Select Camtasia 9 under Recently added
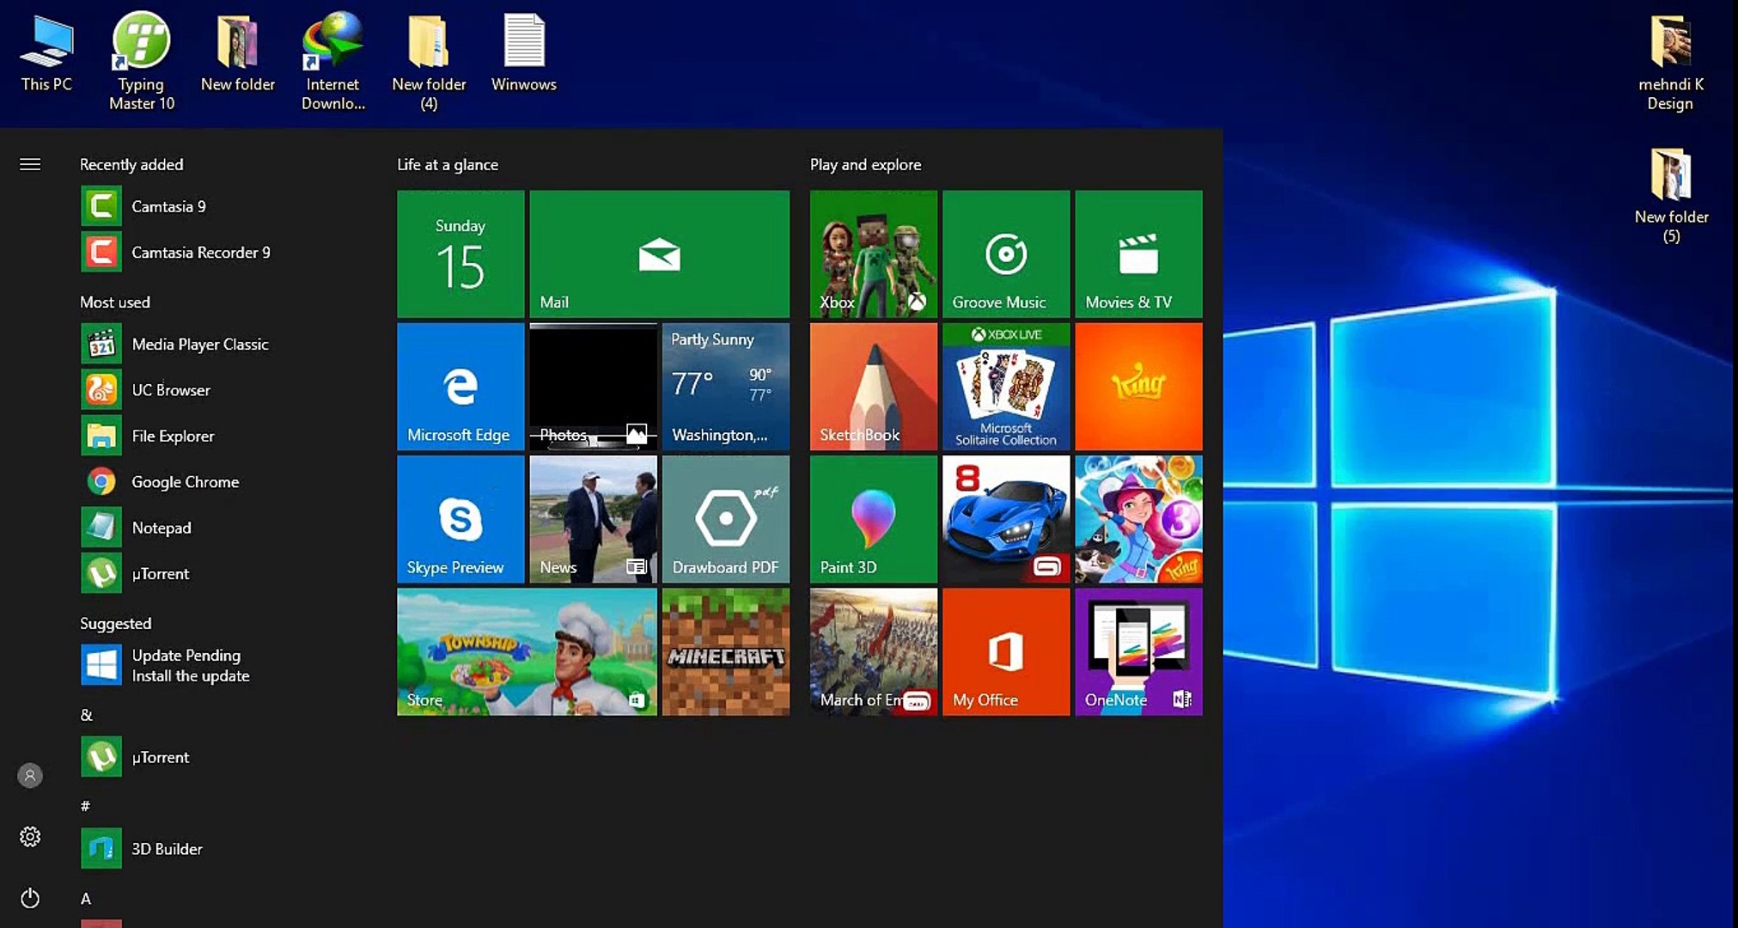 click(168, 206)
